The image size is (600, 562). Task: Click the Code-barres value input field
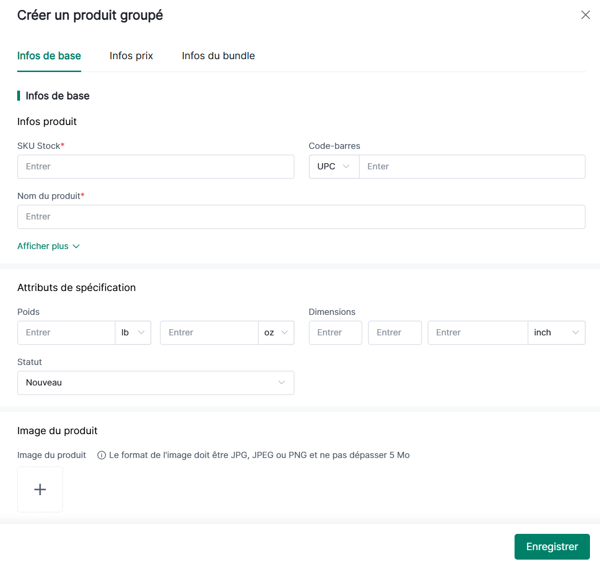coord(472,167)
